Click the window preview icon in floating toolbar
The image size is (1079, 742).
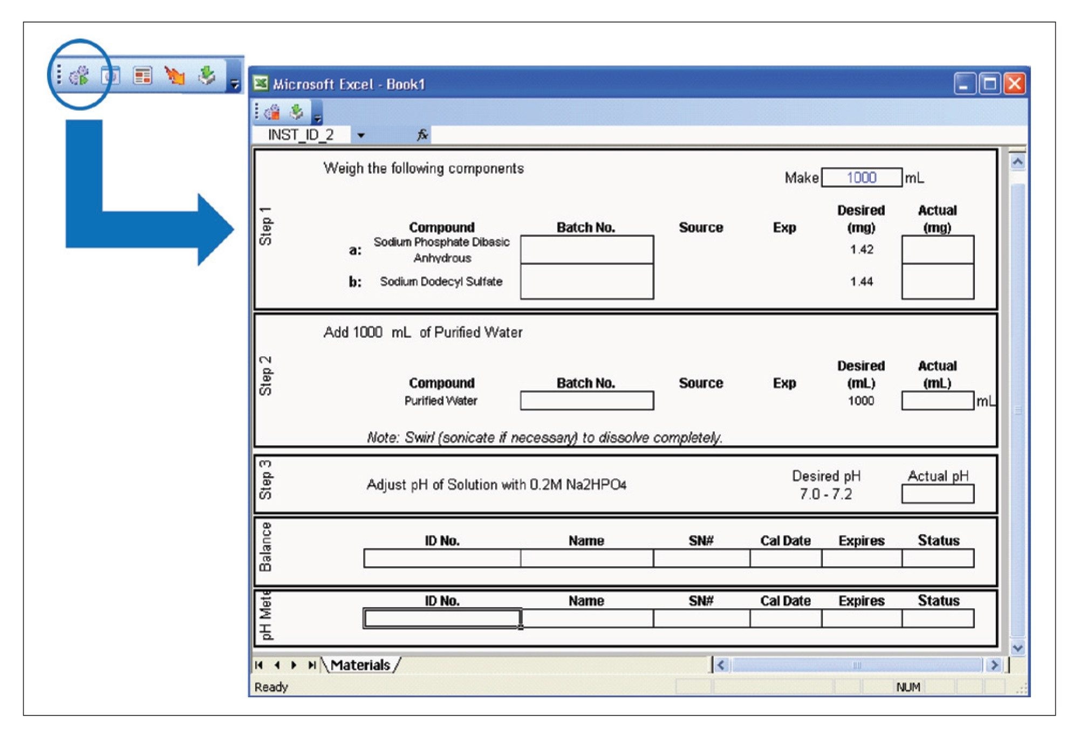coord(111,76)
